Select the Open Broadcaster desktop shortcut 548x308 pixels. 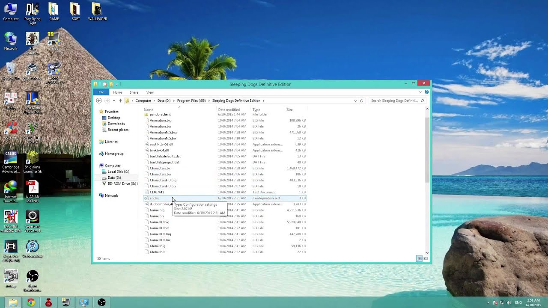tap(33, 281)
